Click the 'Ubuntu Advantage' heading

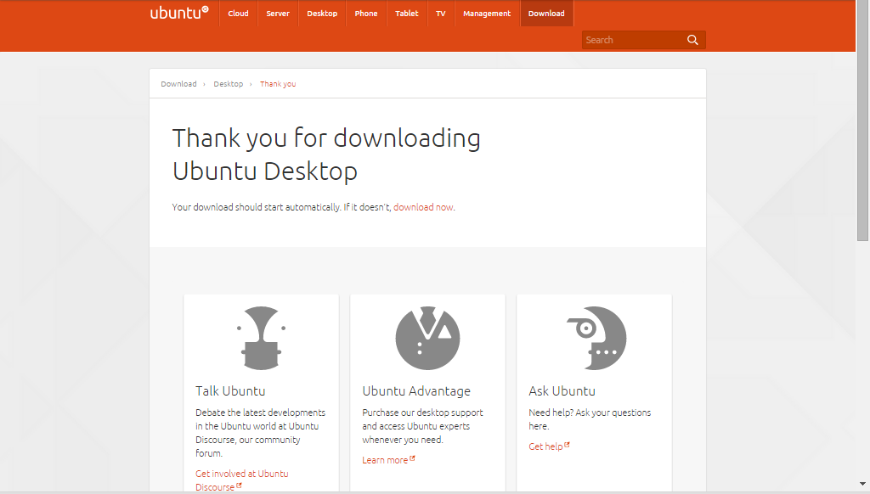[416, 391]
